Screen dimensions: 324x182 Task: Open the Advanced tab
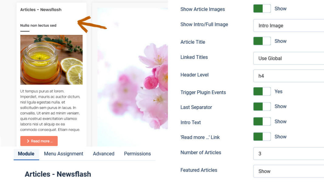[x=104, y=154]
